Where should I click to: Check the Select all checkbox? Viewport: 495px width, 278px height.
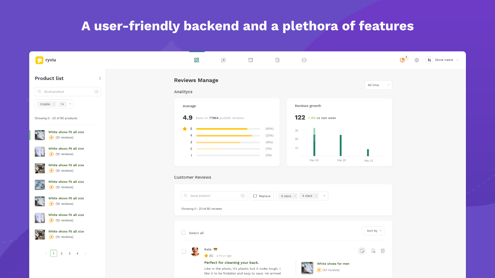tap(183, 233)
